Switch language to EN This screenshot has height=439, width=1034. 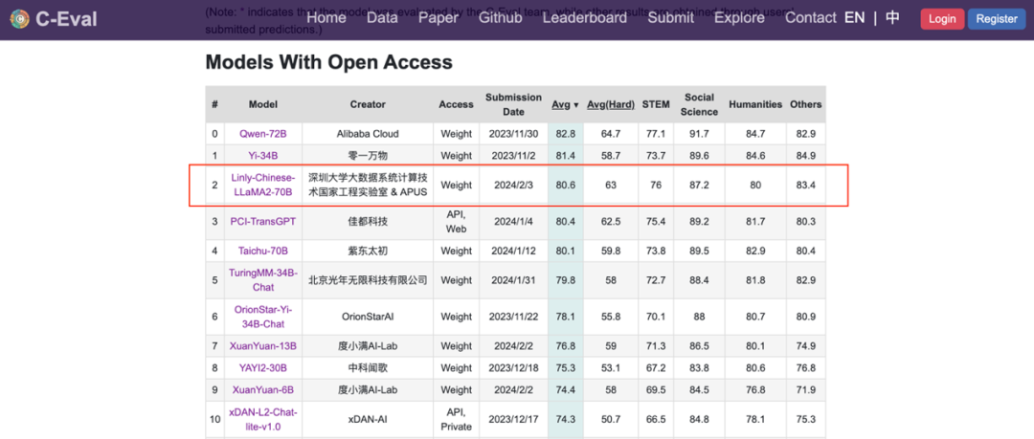click(x=854, y=18)
